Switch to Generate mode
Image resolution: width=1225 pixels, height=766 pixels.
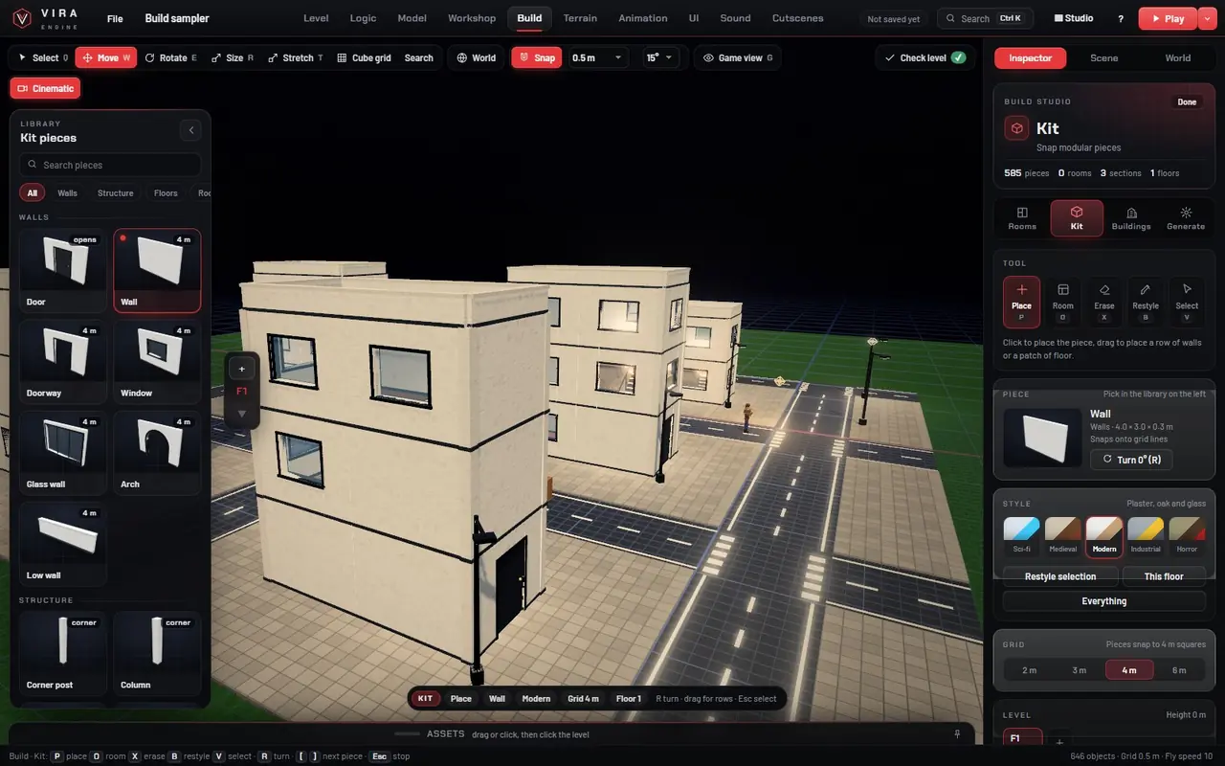coord(1186,218)
